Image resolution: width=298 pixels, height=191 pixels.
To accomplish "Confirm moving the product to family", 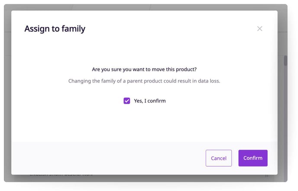I will 253,158.
